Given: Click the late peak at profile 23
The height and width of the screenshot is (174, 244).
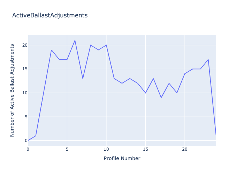Looking at the screenshot, I should click(208, 60).
